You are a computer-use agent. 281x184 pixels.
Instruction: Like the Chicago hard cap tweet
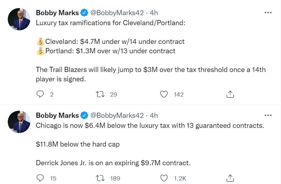[x=164, y=178]
